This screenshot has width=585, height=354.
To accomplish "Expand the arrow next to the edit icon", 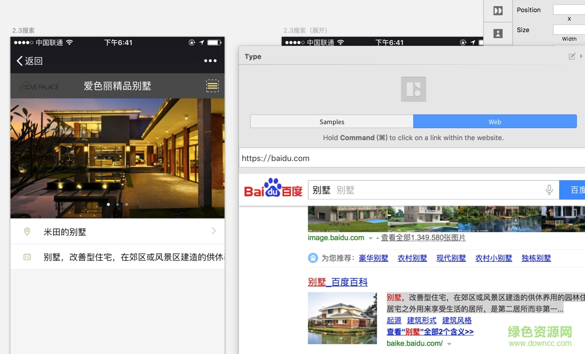I will pyautogui.click(x=582, y=57).
